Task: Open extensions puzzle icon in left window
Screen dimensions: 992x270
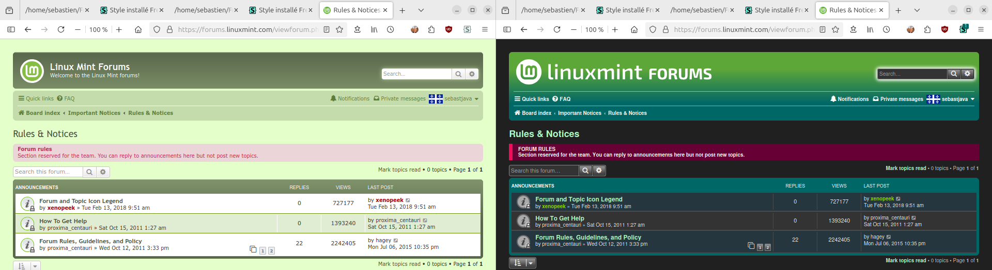Action: click(431, 29)
